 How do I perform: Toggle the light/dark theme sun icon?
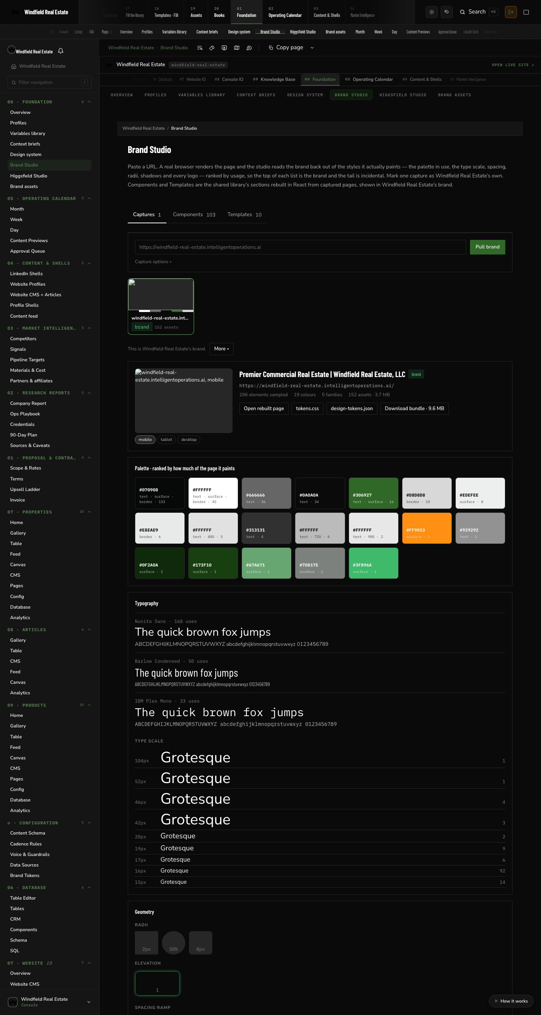click(432, 12)
